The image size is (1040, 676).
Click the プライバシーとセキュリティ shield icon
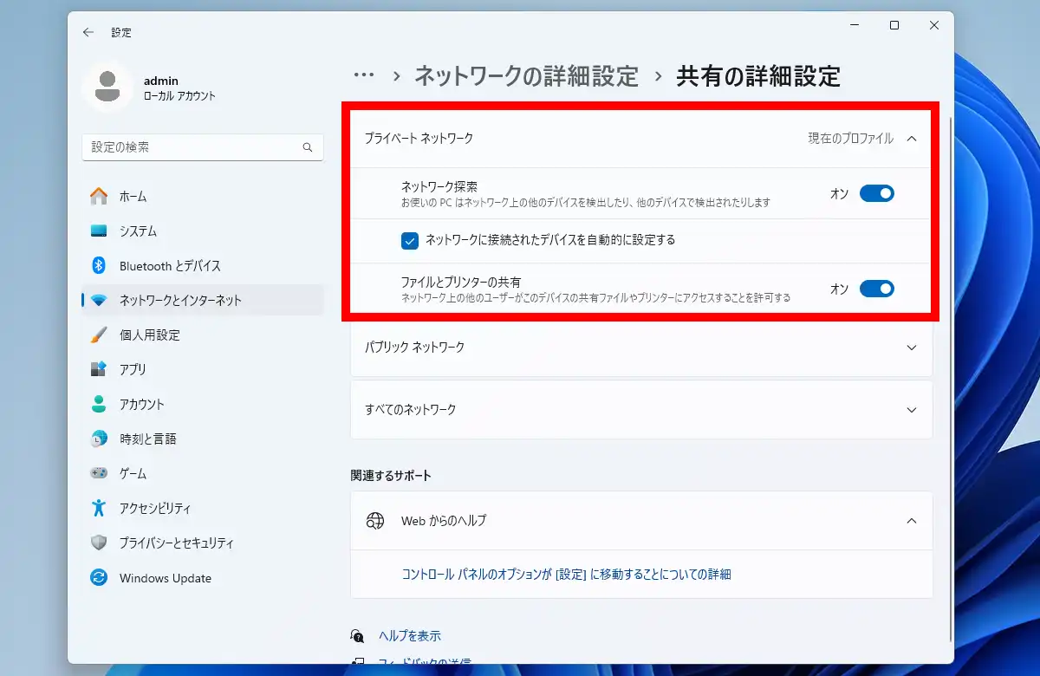coord(99,543)
